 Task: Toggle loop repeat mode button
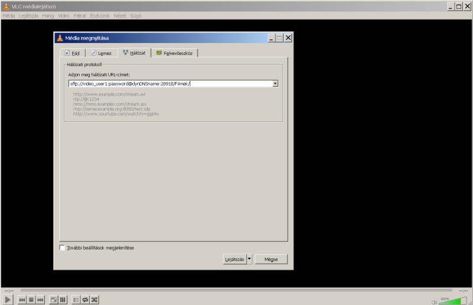coord(85,300)
